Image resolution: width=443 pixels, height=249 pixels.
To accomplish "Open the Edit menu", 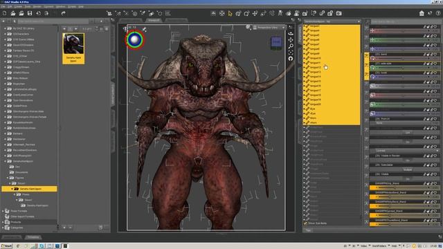I will [x=10, y=6].
